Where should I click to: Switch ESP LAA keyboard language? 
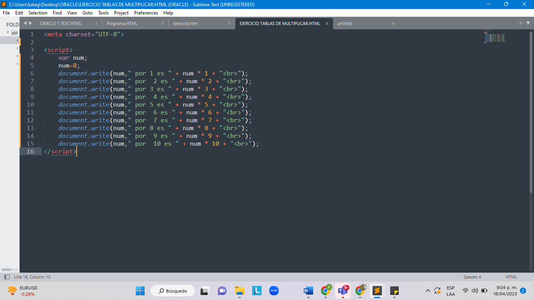coord(451,291)
